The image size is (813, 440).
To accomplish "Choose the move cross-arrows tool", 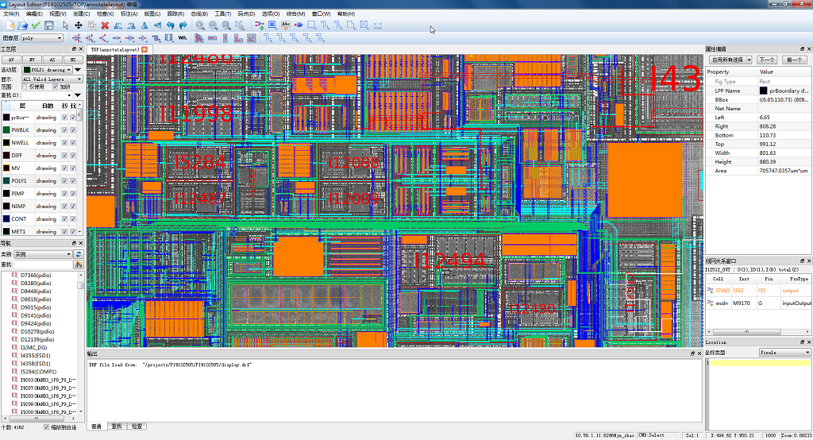I will click(79, 25).
